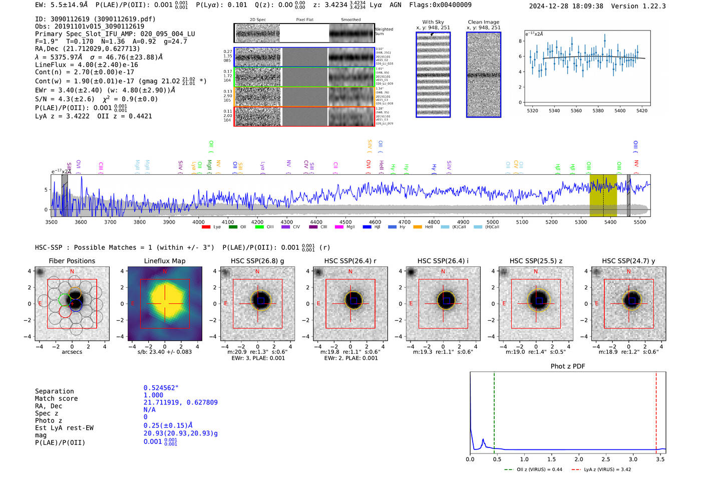Open the Lineflux Map image
The image size is (701, 477).
[x=165, y=303]
